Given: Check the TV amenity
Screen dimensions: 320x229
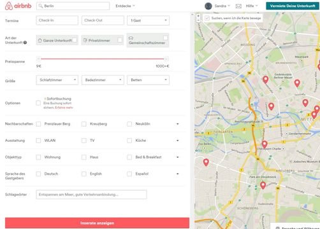Looking at the screenshot, I should (84, 141).
